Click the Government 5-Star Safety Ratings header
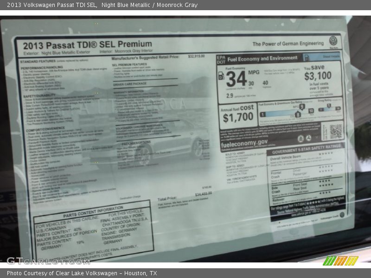The height and width of the screenshot is (278, 371). pos(307,151)
